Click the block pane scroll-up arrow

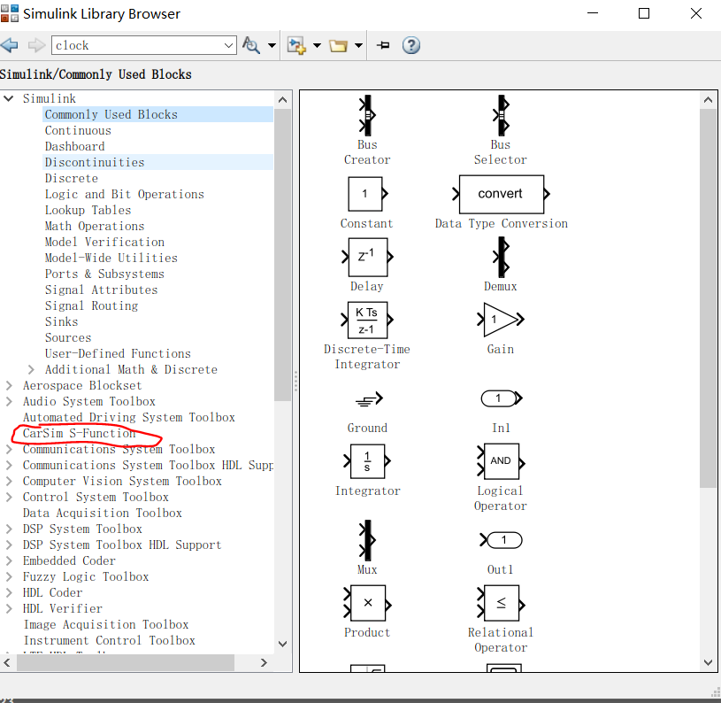point(708,99)
